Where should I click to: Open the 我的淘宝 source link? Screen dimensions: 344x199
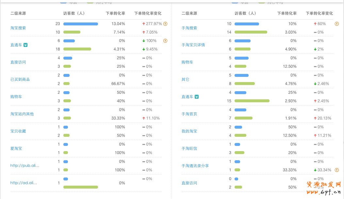[x=189, y=131]
